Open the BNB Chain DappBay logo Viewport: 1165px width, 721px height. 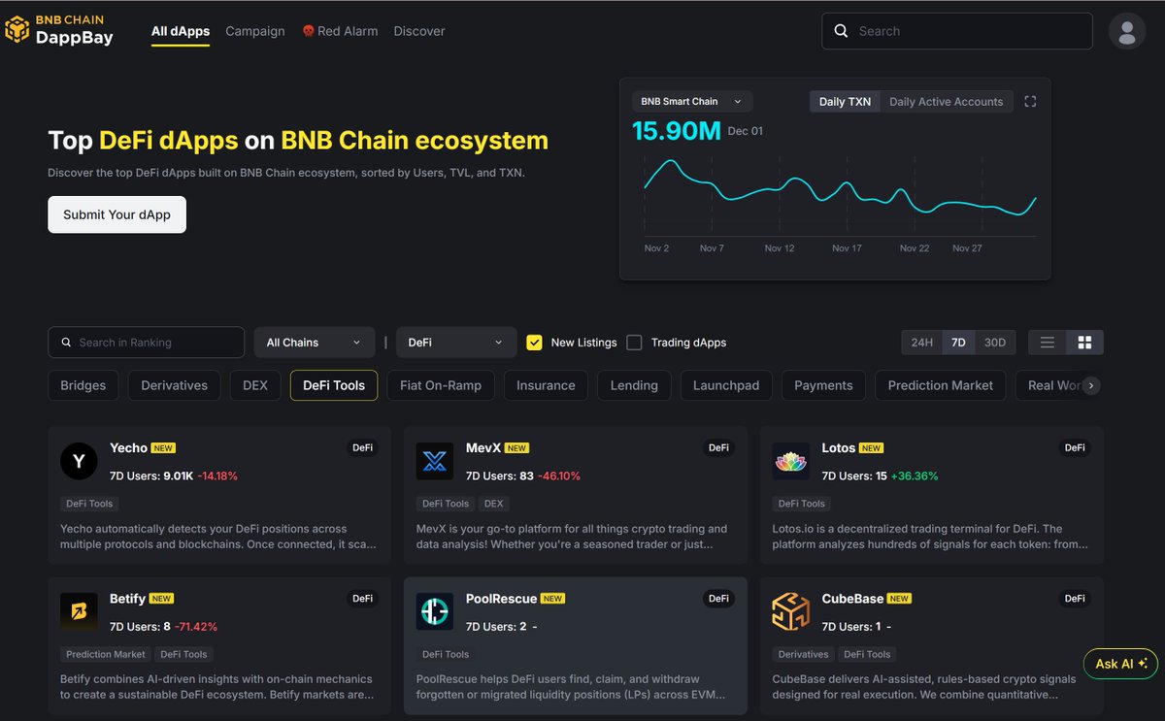tap(58, 30)
